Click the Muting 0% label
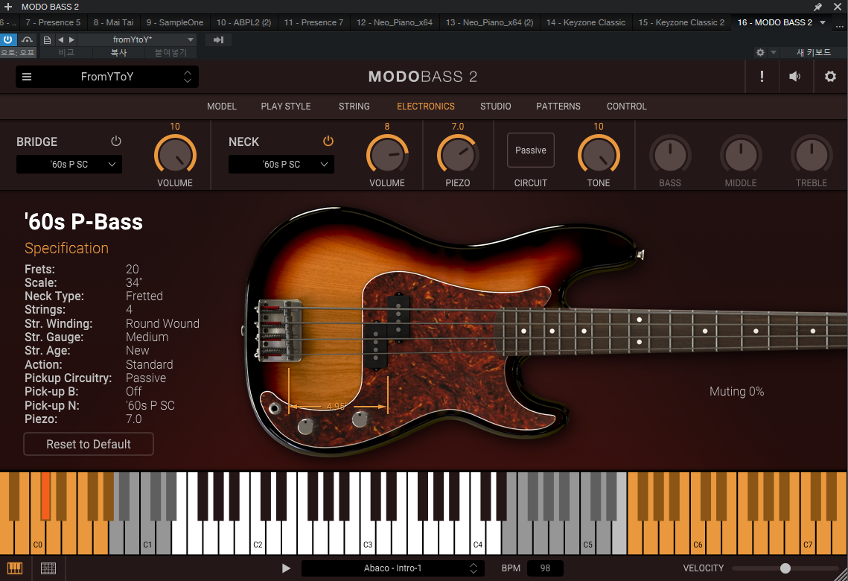The width and height of the screenshot is (848, 581). 736,392
